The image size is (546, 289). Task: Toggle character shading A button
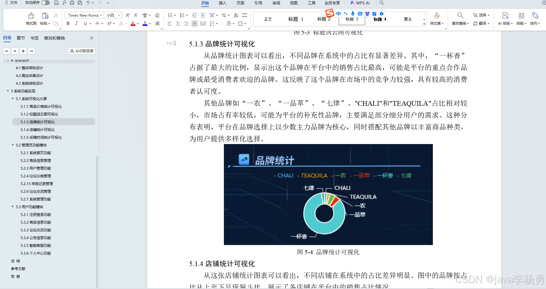157,23
